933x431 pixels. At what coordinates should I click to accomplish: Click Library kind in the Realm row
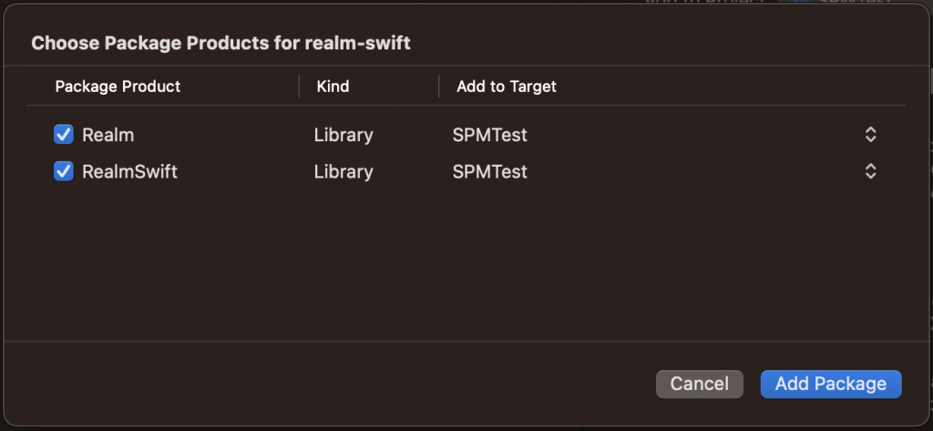click(343, 135)
